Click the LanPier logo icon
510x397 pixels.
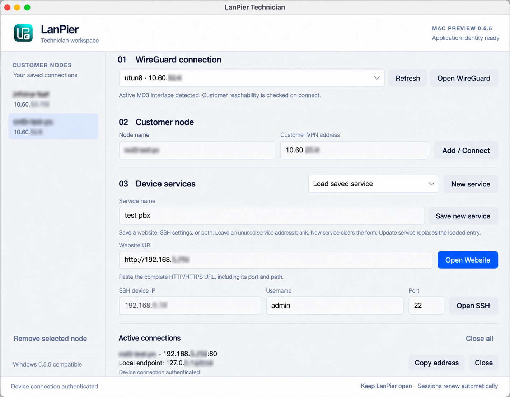pyautogui.click(x=23, y=33)
